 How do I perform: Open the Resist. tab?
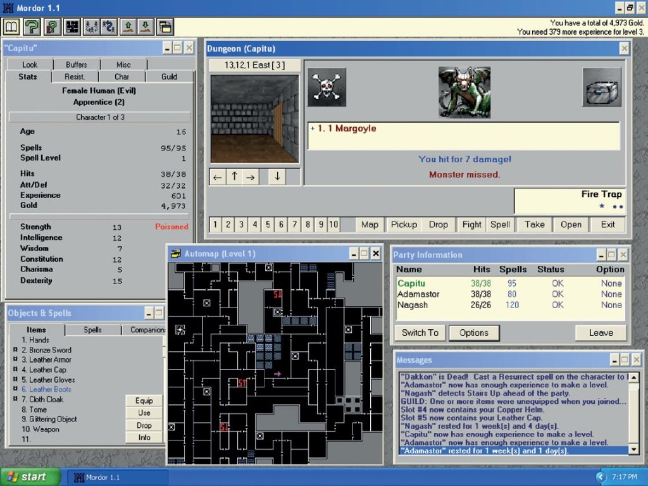point(75,77)
